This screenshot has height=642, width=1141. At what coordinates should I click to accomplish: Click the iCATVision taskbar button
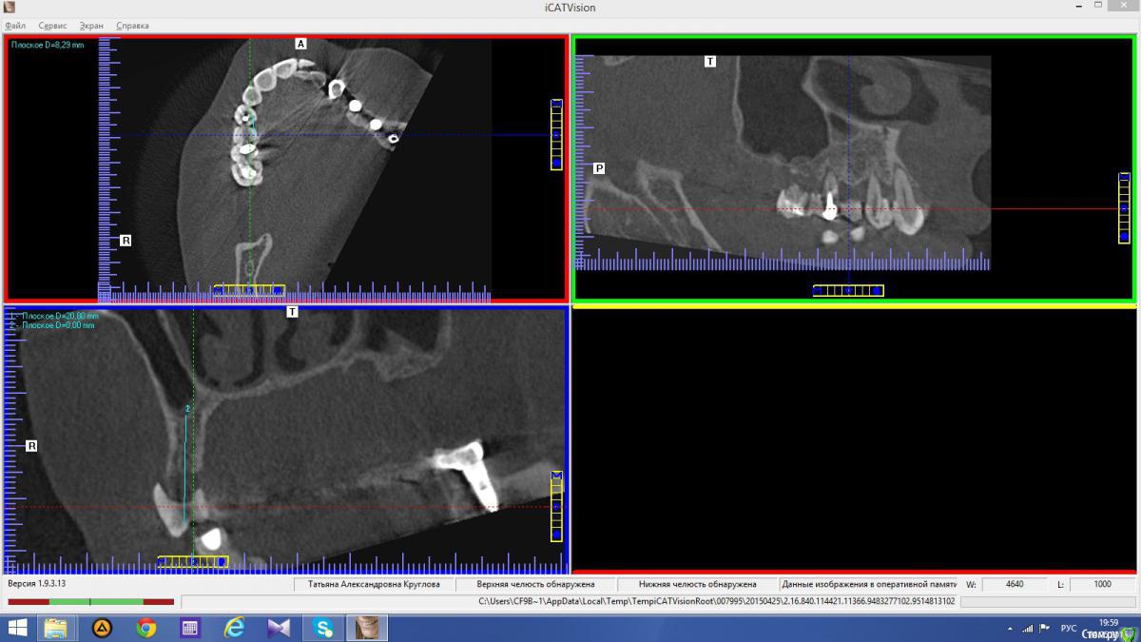pyautogui.click(x=367, y=628)
